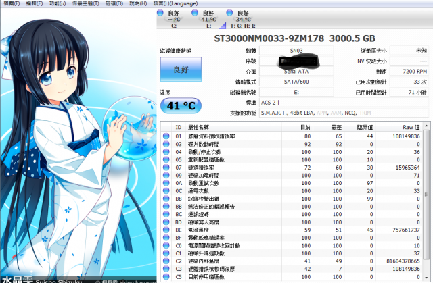Image resolution: width=433 pixels, height=283 pixels.
Task: Click status icon for attribute BB
Action: tap(166, 207)
